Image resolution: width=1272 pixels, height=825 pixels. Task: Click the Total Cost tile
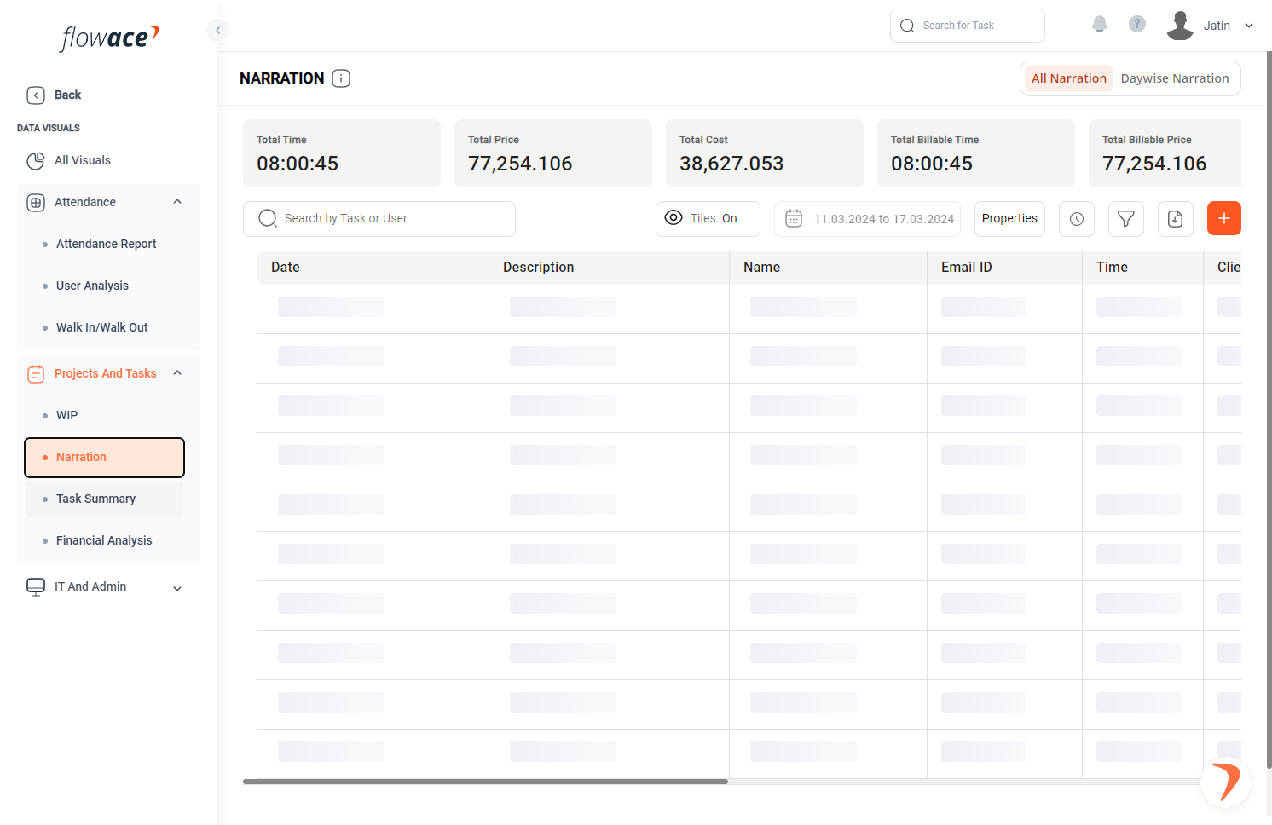click(x=765, y=153)
